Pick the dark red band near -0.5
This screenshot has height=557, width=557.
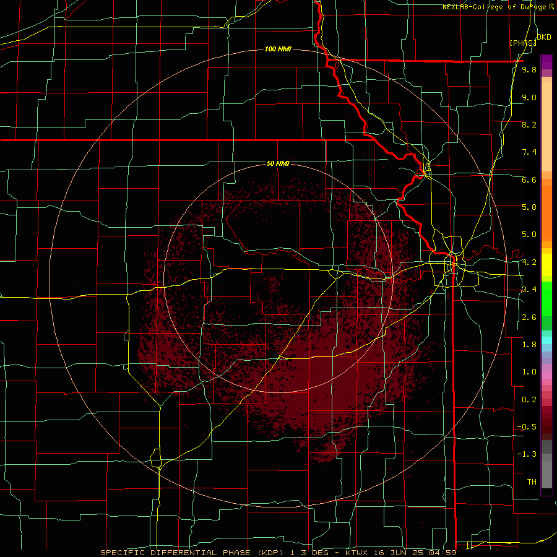click(546, 426)
